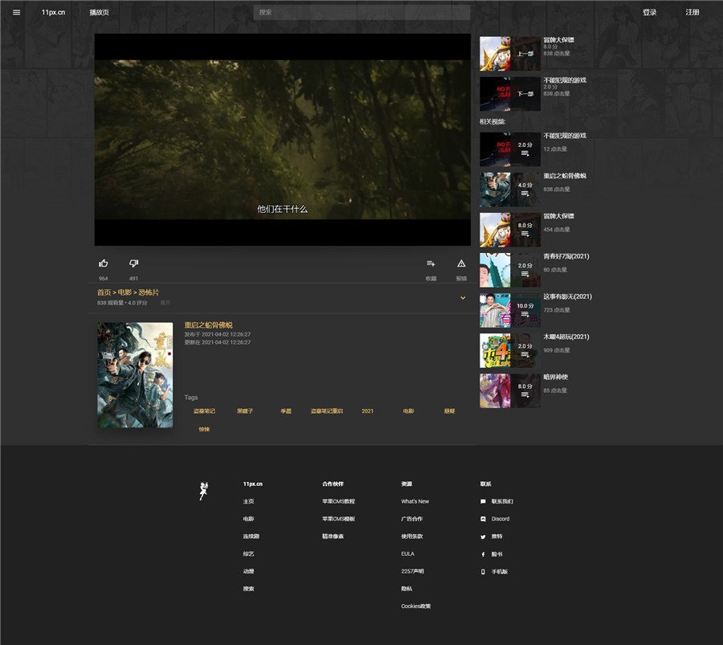Viewport: 723px width, 645px height.
Task: Click 注册 to register an account
Action: coord(692,13)
